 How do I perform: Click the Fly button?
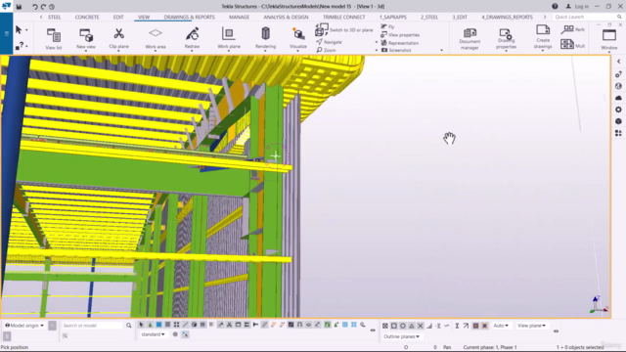(387, 26)
